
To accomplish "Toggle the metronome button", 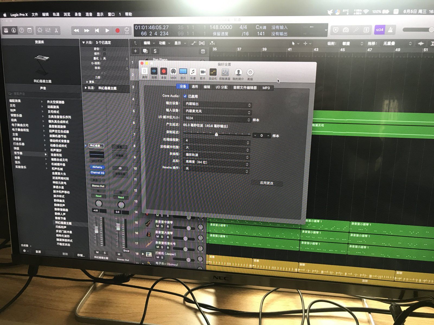I will click(x=390, y=30).
